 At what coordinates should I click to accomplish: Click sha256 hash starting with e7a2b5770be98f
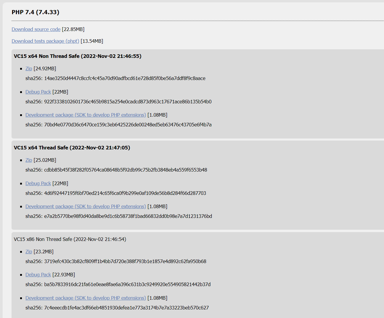pos(128,216)
